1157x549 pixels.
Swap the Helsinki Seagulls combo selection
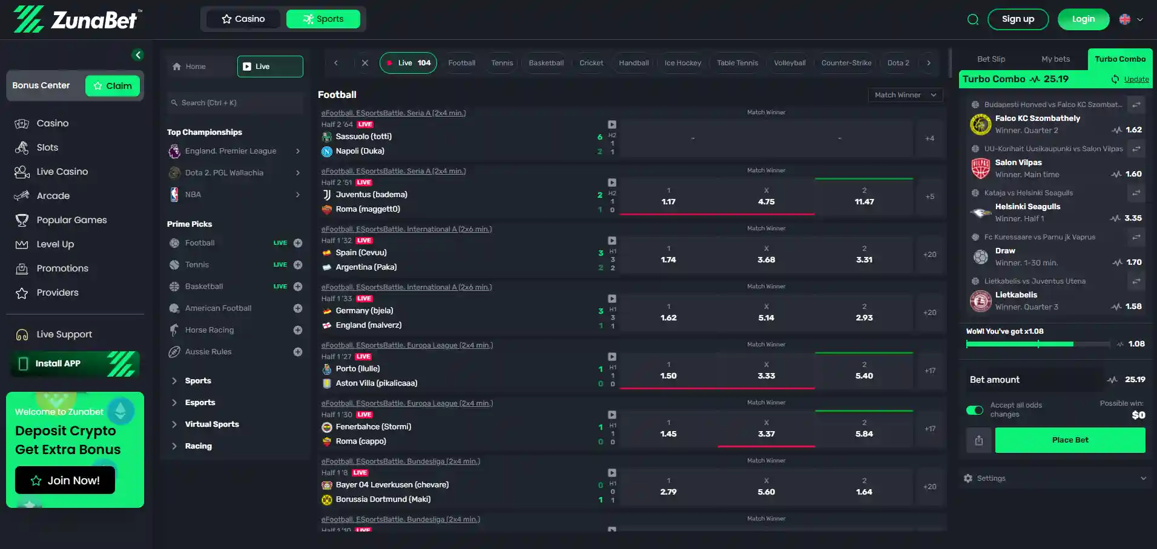1136,193
